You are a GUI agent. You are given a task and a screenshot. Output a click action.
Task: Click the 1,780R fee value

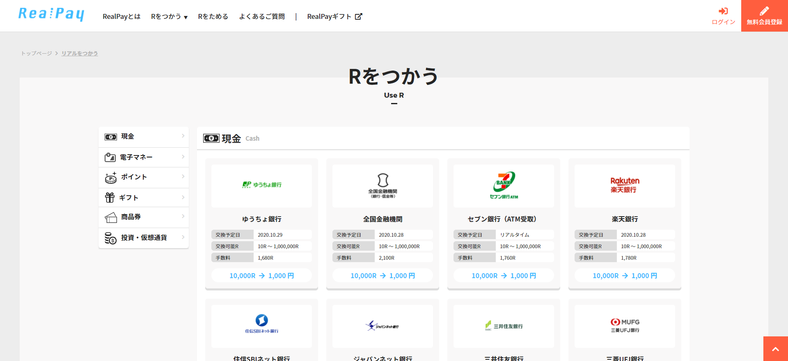(629, 258)
